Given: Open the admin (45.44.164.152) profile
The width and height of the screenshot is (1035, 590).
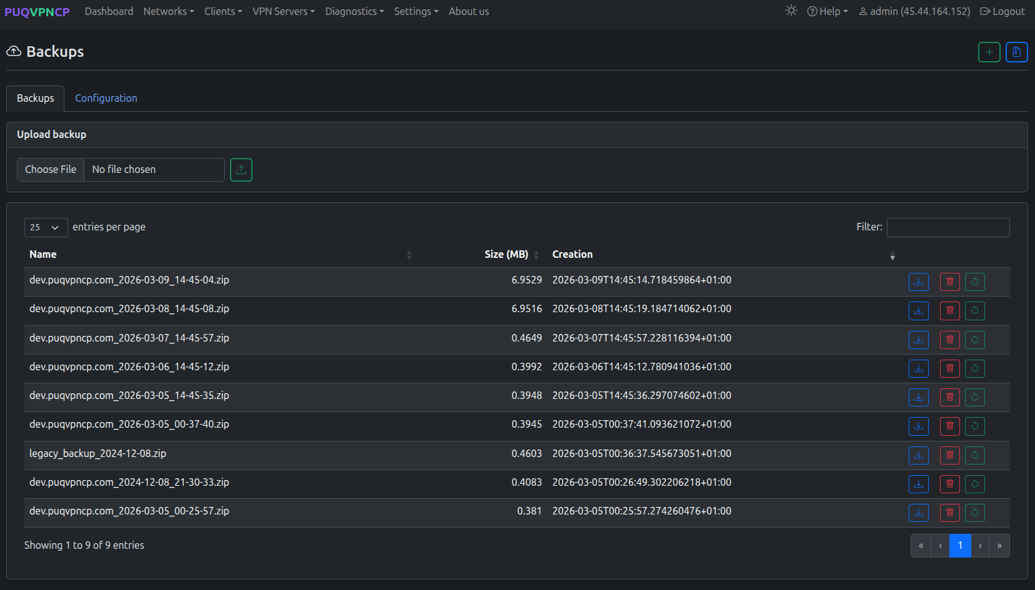Looking at the screenshot, I should tap(914, 11).
